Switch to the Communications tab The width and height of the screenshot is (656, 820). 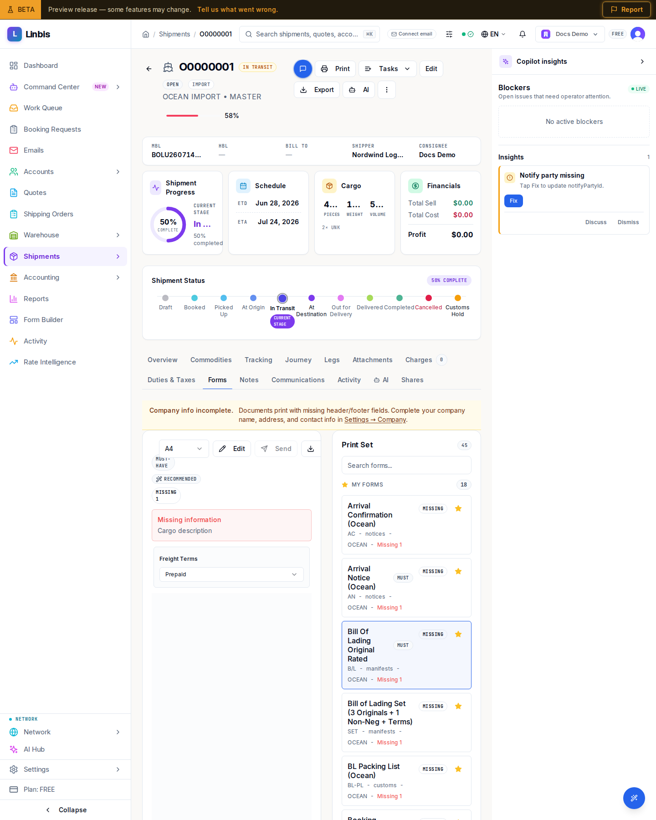coord(298,380)
